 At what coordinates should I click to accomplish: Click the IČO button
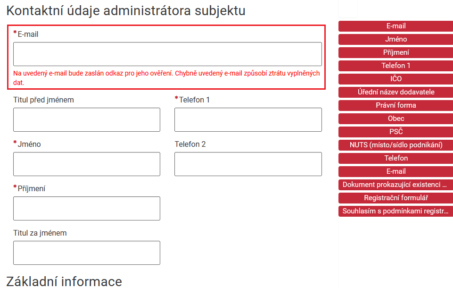(395, 79)
